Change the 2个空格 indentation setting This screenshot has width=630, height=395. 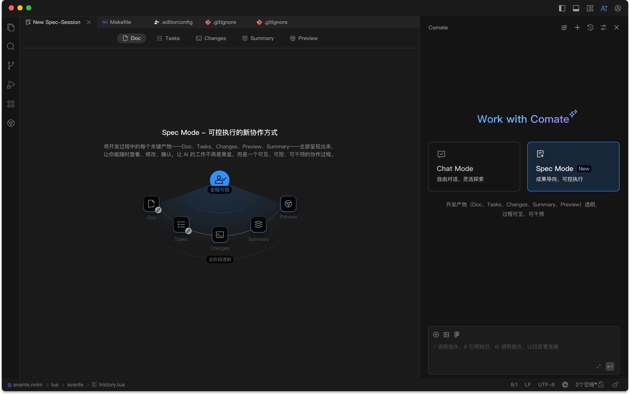(586, 385)
